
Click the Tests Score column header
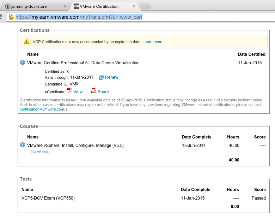[260, 190]
